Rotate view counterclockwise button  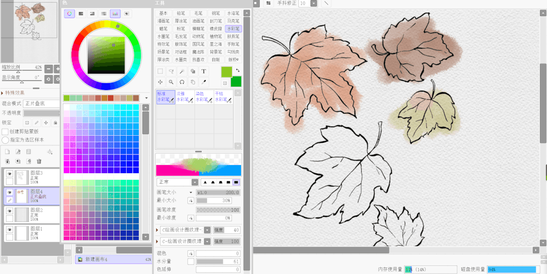coord(49,79)
